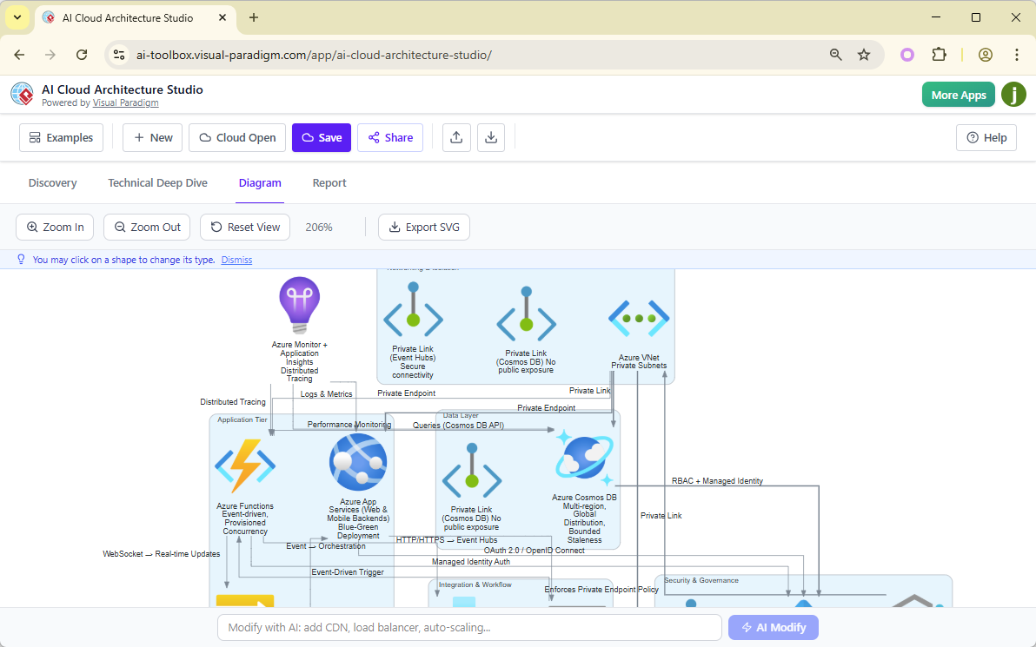This screenshot has height=647, width=1036.
Task: Click the bookmark star in the address bar
Action: pyautogui.click(x=864, y=54)
